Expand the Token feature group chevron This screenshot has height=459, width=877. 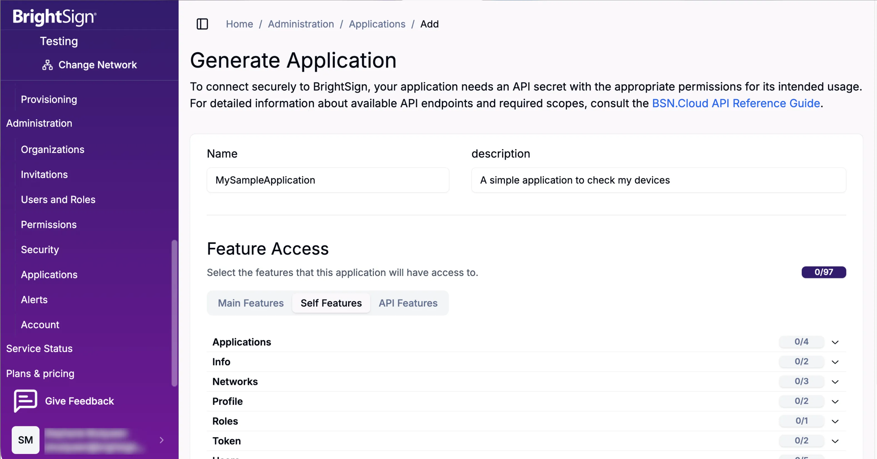(835, 441)
